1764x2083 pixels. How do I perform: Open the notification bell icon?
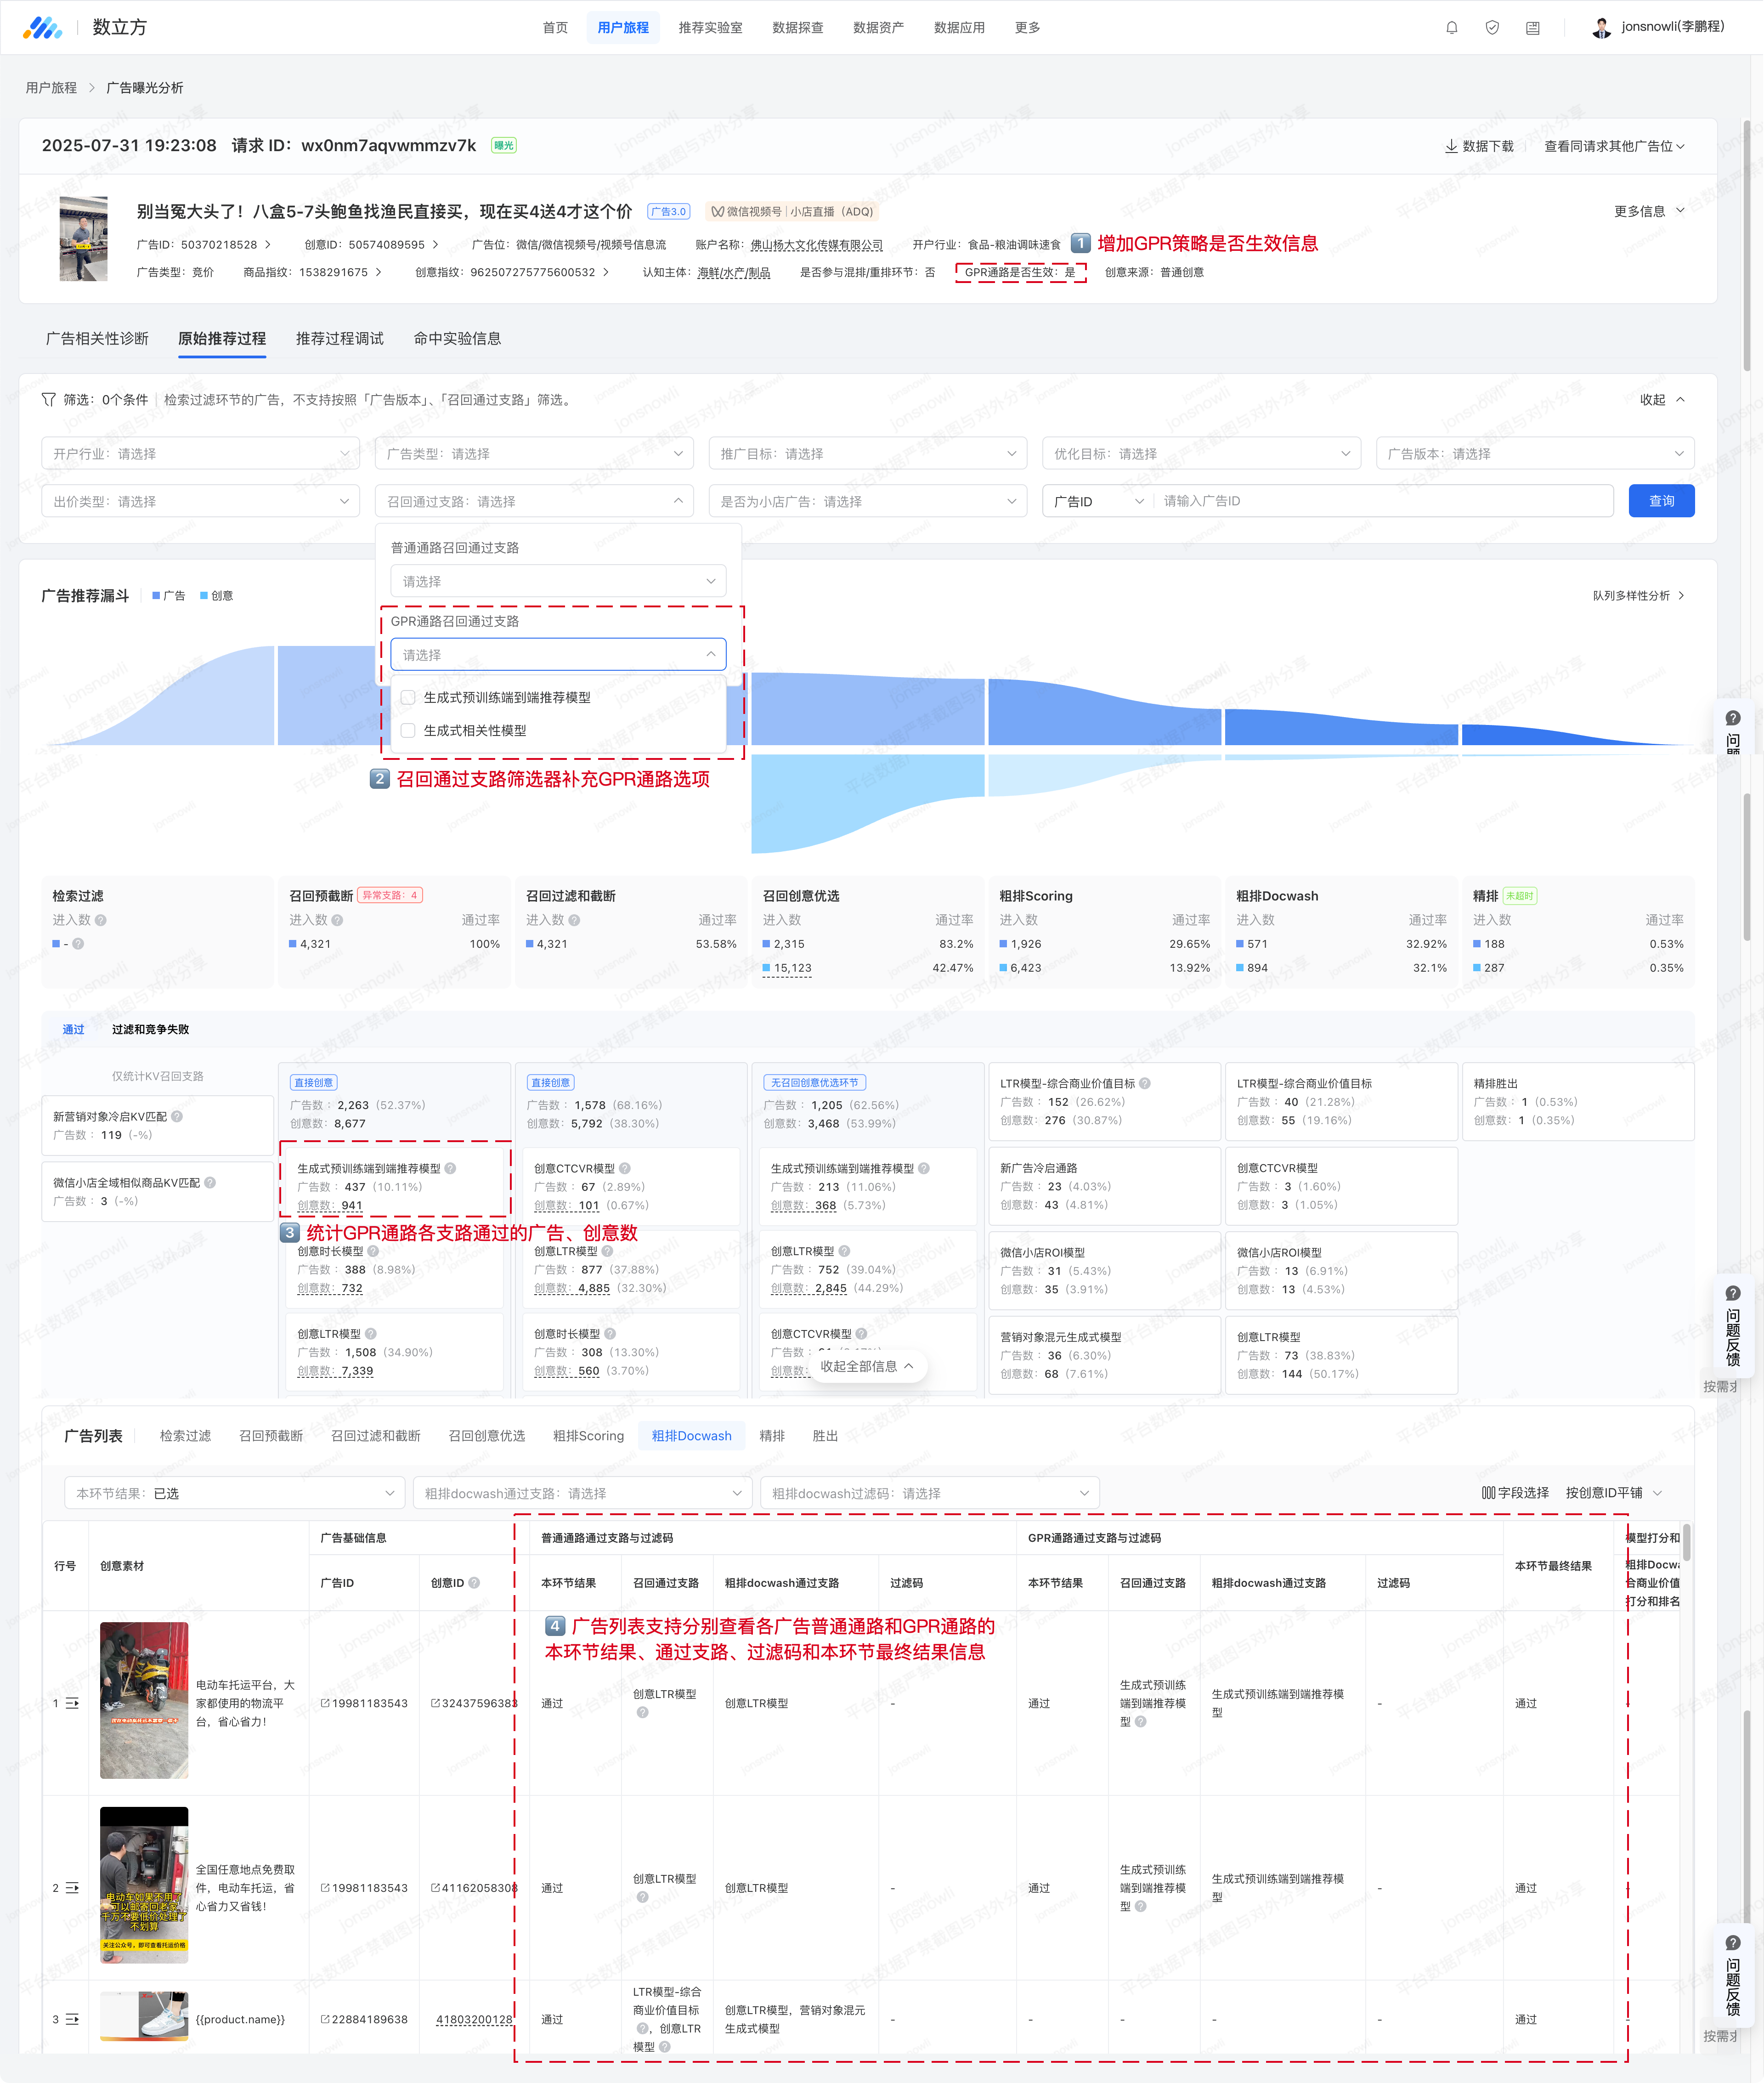point(1451,28)
